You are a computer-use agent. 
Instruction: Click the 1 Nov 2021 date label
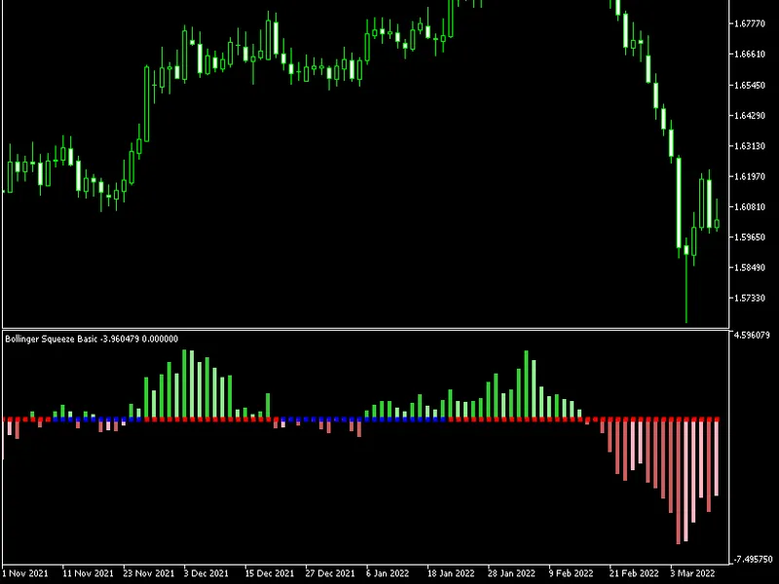point(25,573)
